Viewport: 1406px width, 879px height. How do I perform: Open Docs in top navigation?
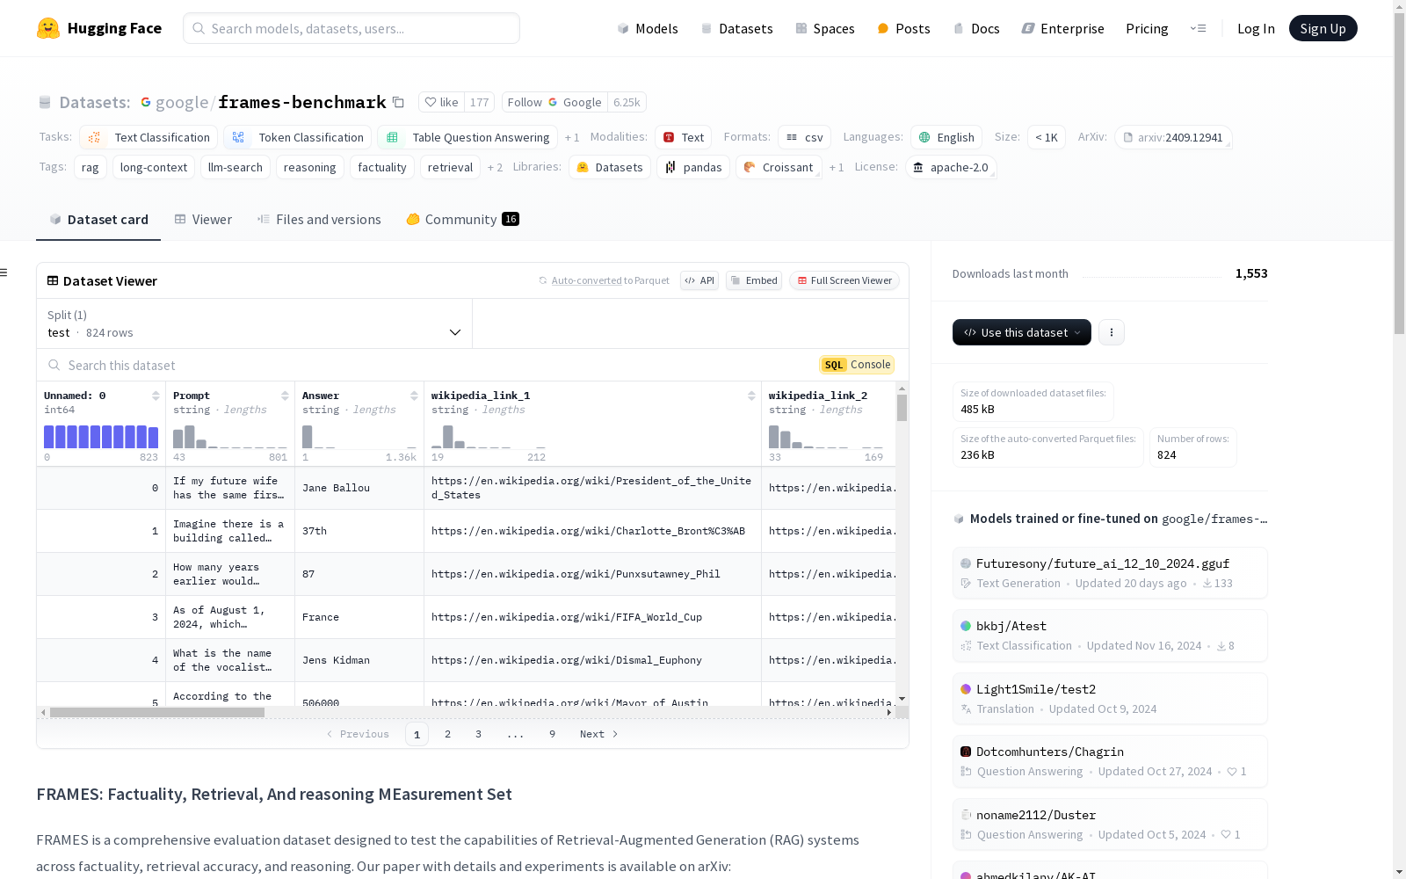(976, 28)
